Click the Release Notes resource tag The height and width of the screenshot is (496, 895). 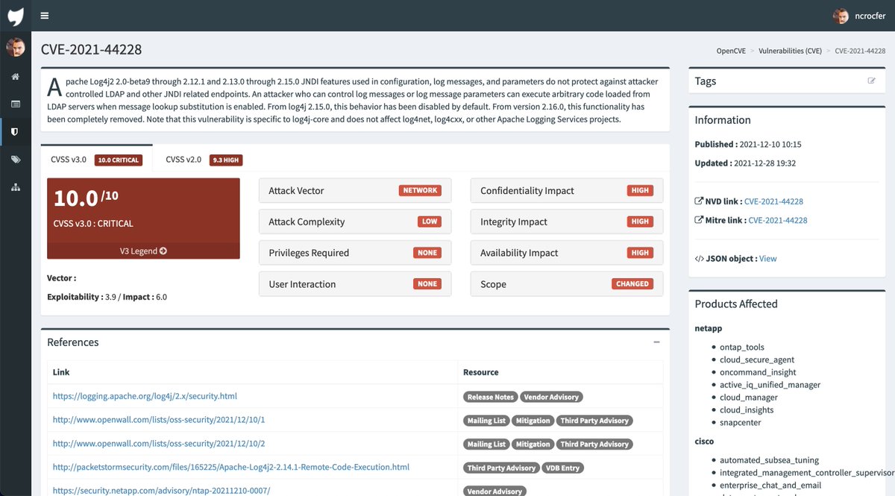(490, 397)
